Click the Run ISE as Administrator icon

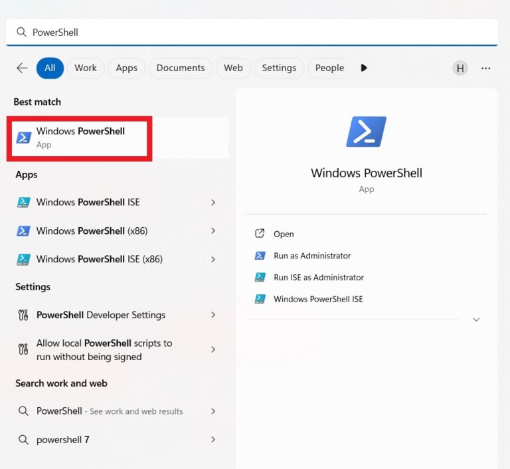coord(260,277)
